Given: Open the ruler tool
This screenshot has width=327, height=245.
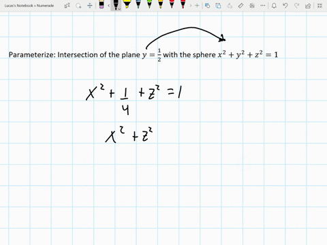Looking at the screenshot, I should [240, 5].
